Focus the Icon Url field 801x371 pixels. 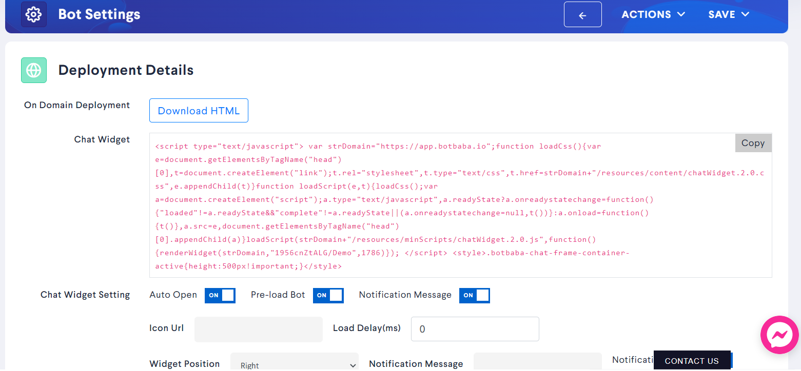point(258,329)
